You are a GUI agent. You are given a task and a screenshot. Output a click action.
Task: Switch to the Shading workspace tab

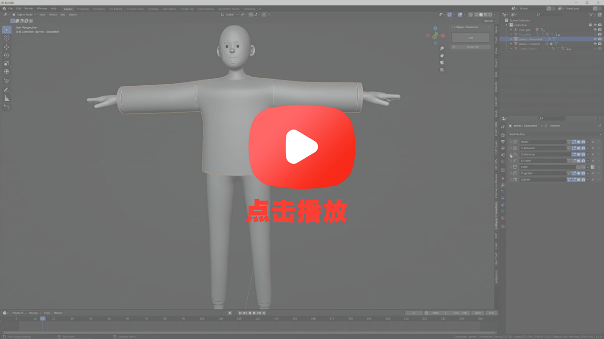[153, 8]
